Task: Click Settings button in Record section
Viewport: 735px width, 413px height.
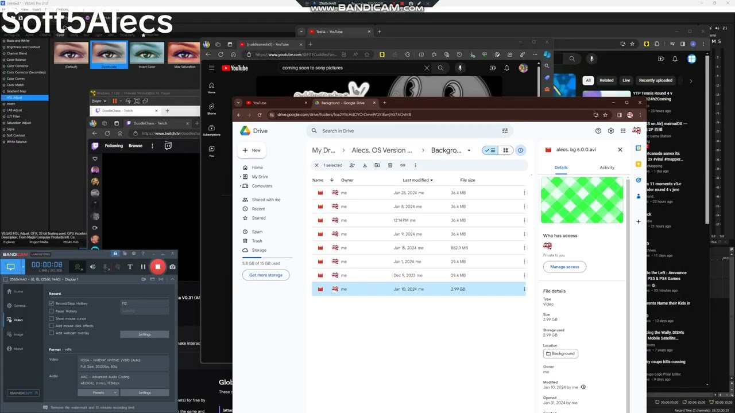Action: tap(145, 334)
